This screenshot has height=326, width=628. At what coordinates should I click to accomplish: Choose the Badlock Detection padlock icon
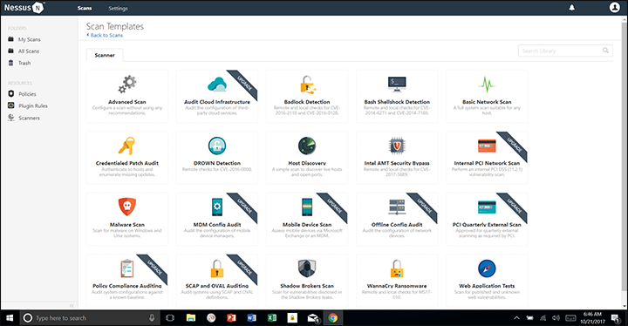point(307,85)
